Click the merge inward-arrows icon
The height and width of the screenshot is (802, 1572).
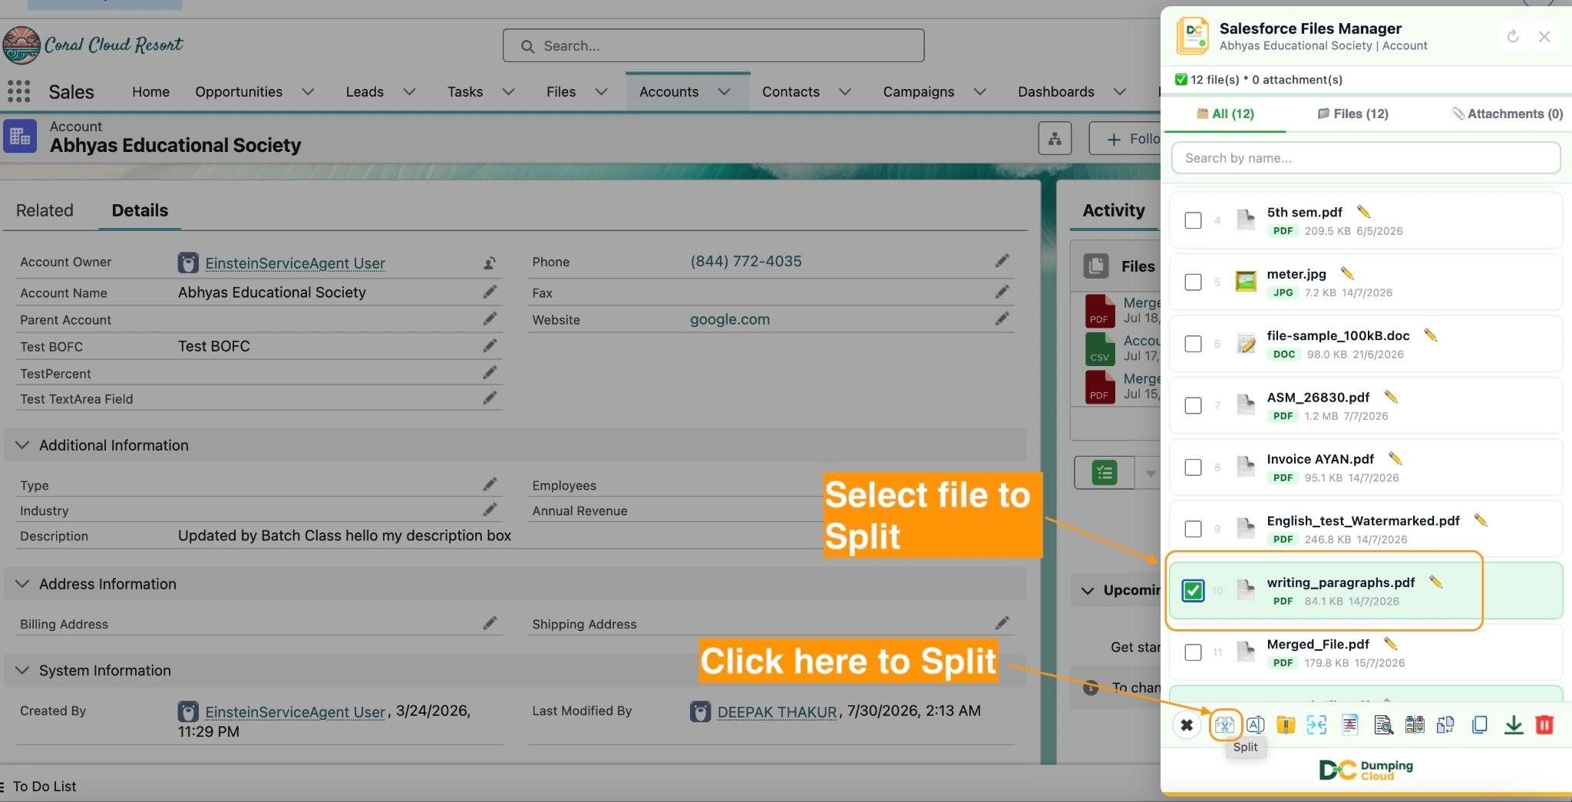[1316, 724]
